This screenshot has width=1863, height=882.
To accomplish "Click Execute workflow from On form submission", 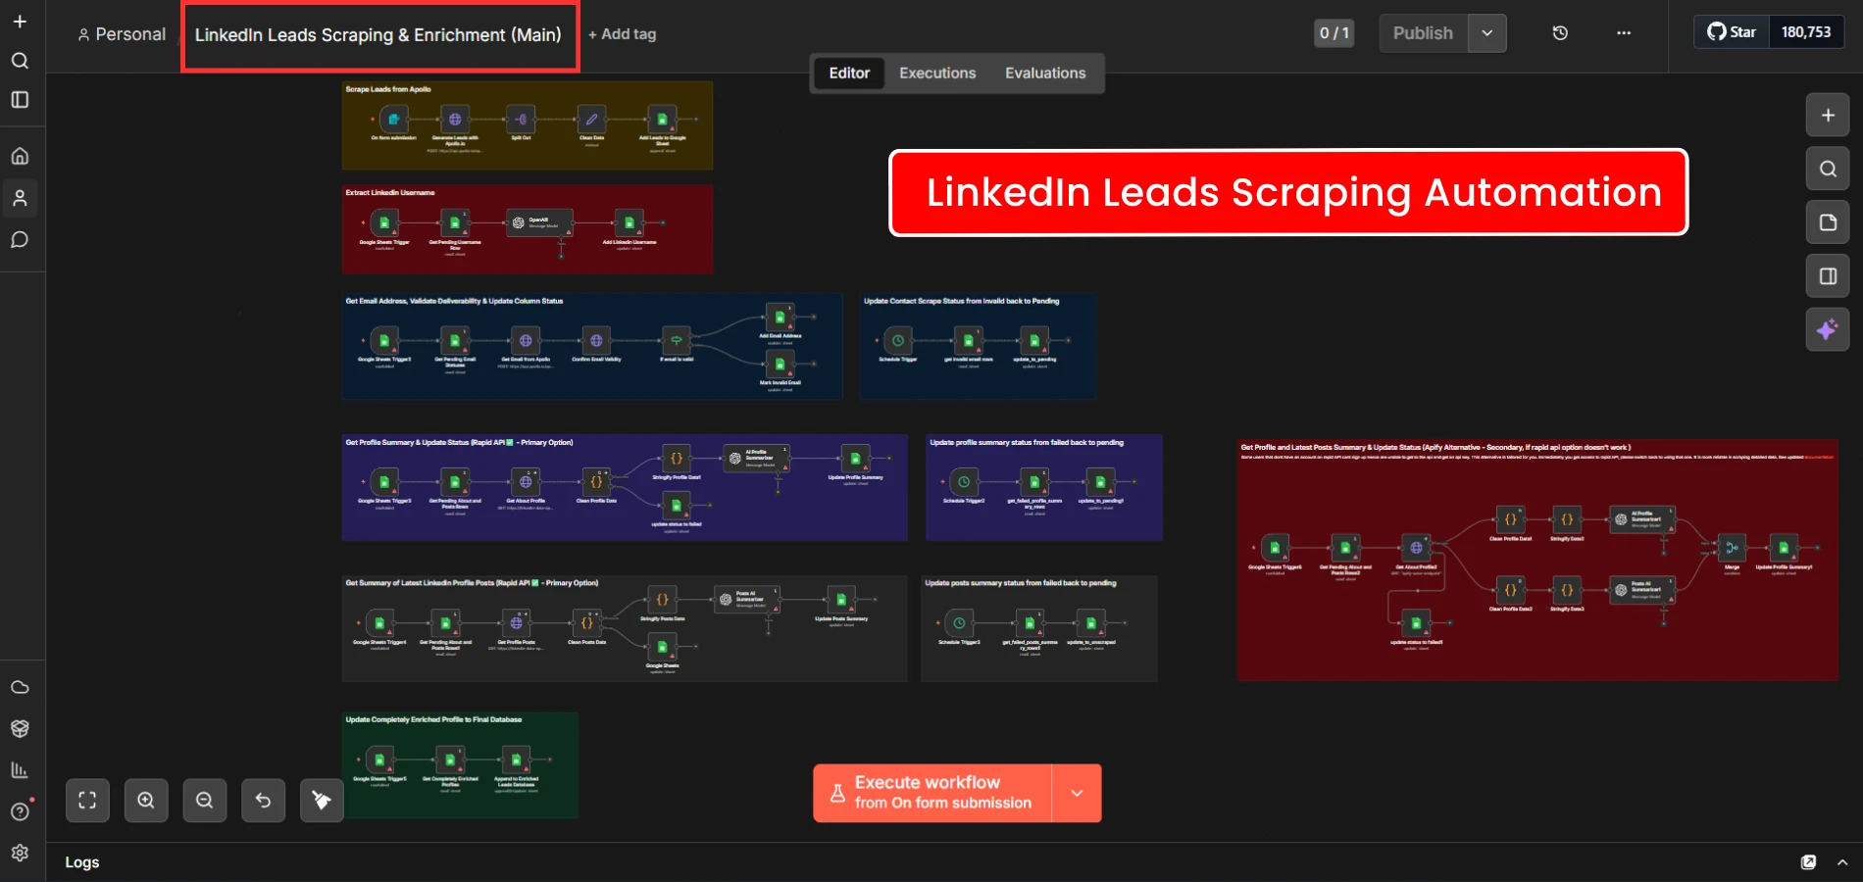I will click(x=931, y=793).
